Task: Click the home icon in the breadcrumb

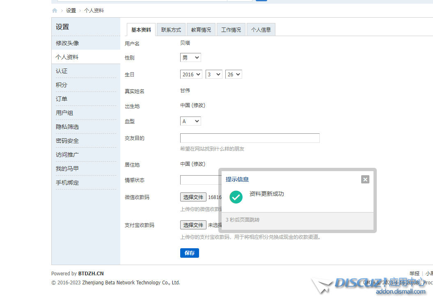Action: click(54, 10)
